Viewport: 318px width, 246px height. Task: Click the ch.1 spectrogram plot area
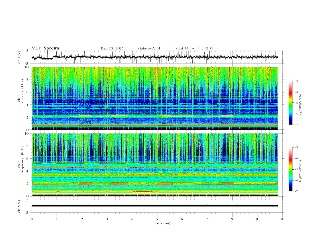pyautogui.click(x=155, y=98)
